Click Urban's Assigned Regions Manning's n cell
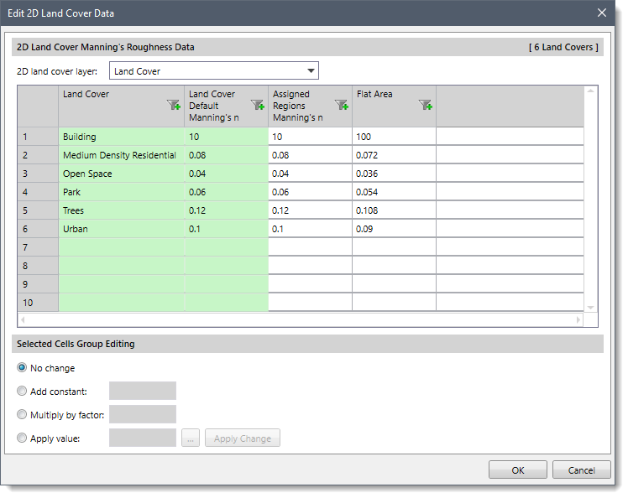The width and height of the screenshot is (628, 498). [310, 229]
